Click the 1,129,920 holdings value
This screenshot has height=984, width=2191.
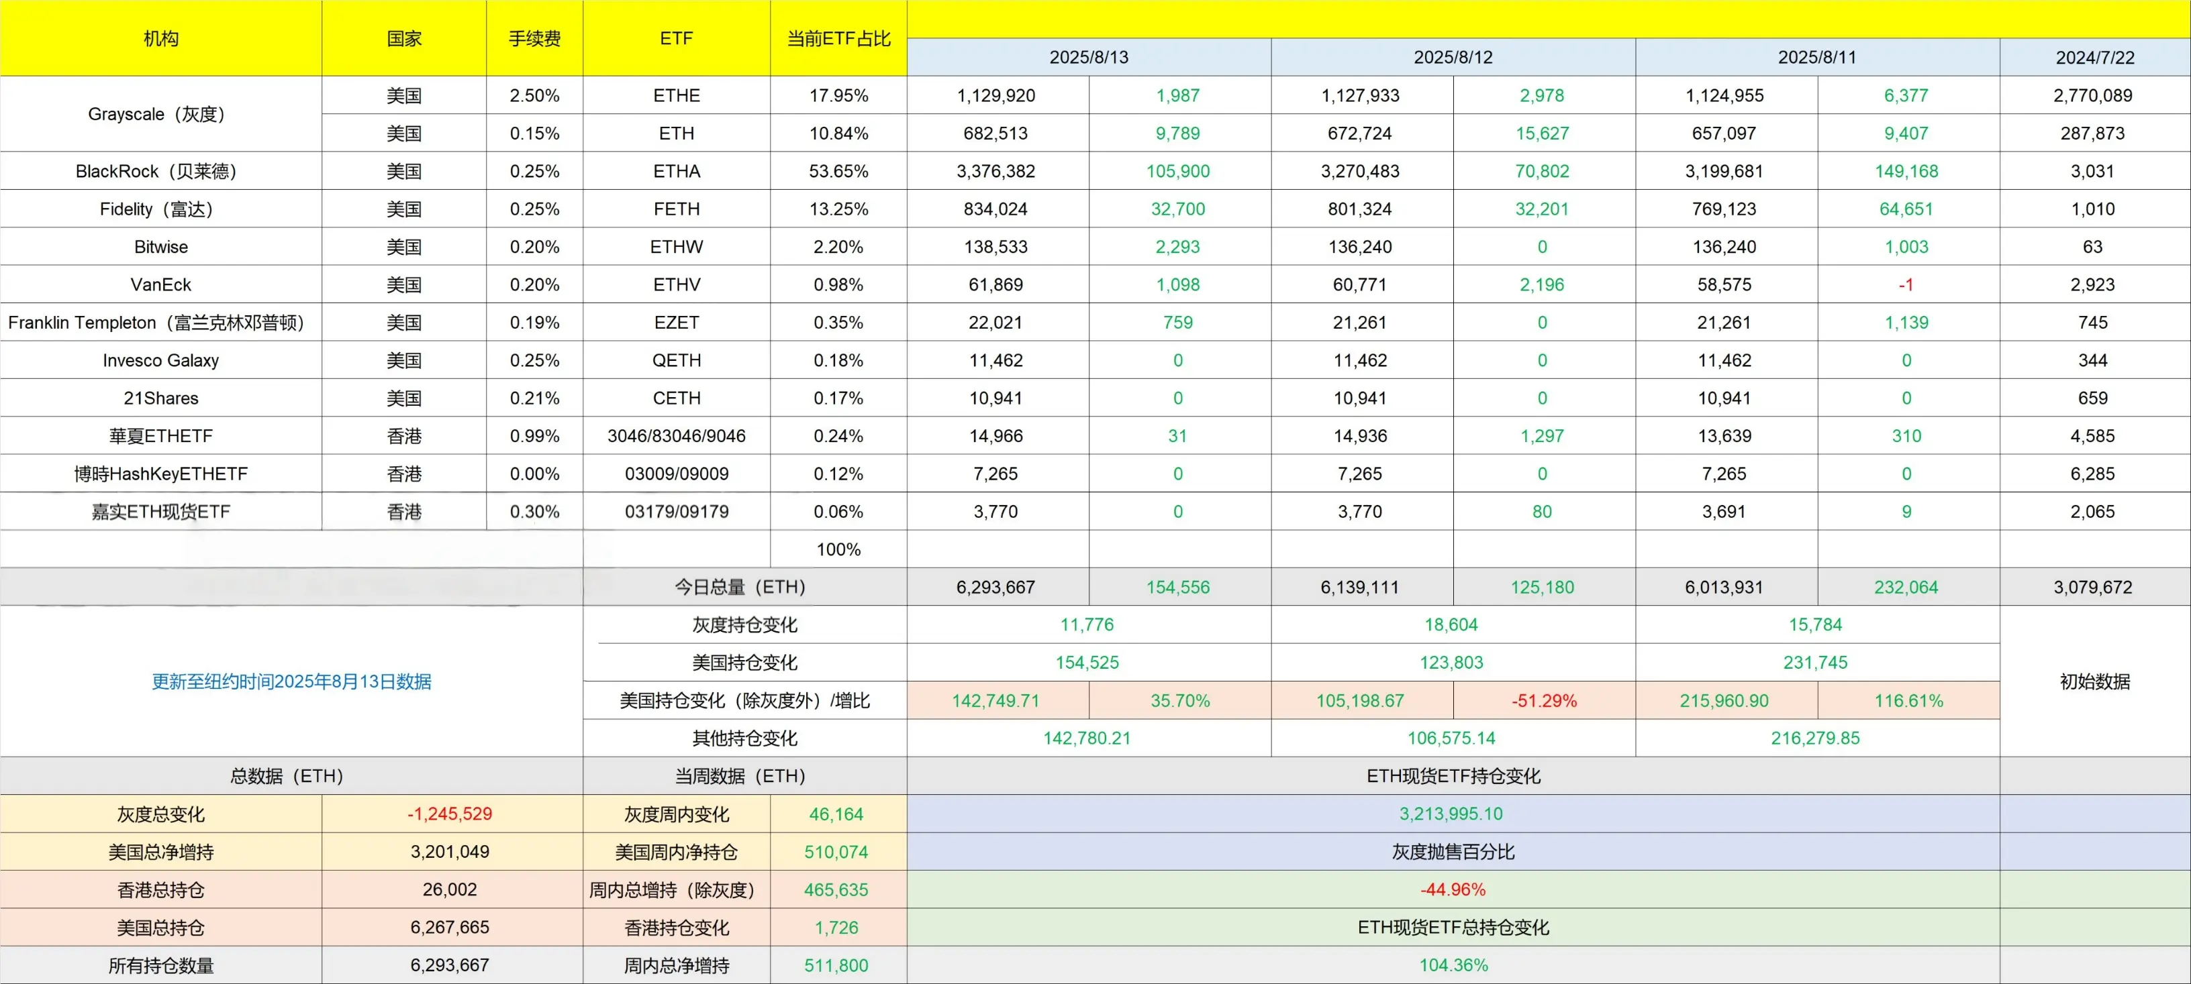[x=996, y=95]
